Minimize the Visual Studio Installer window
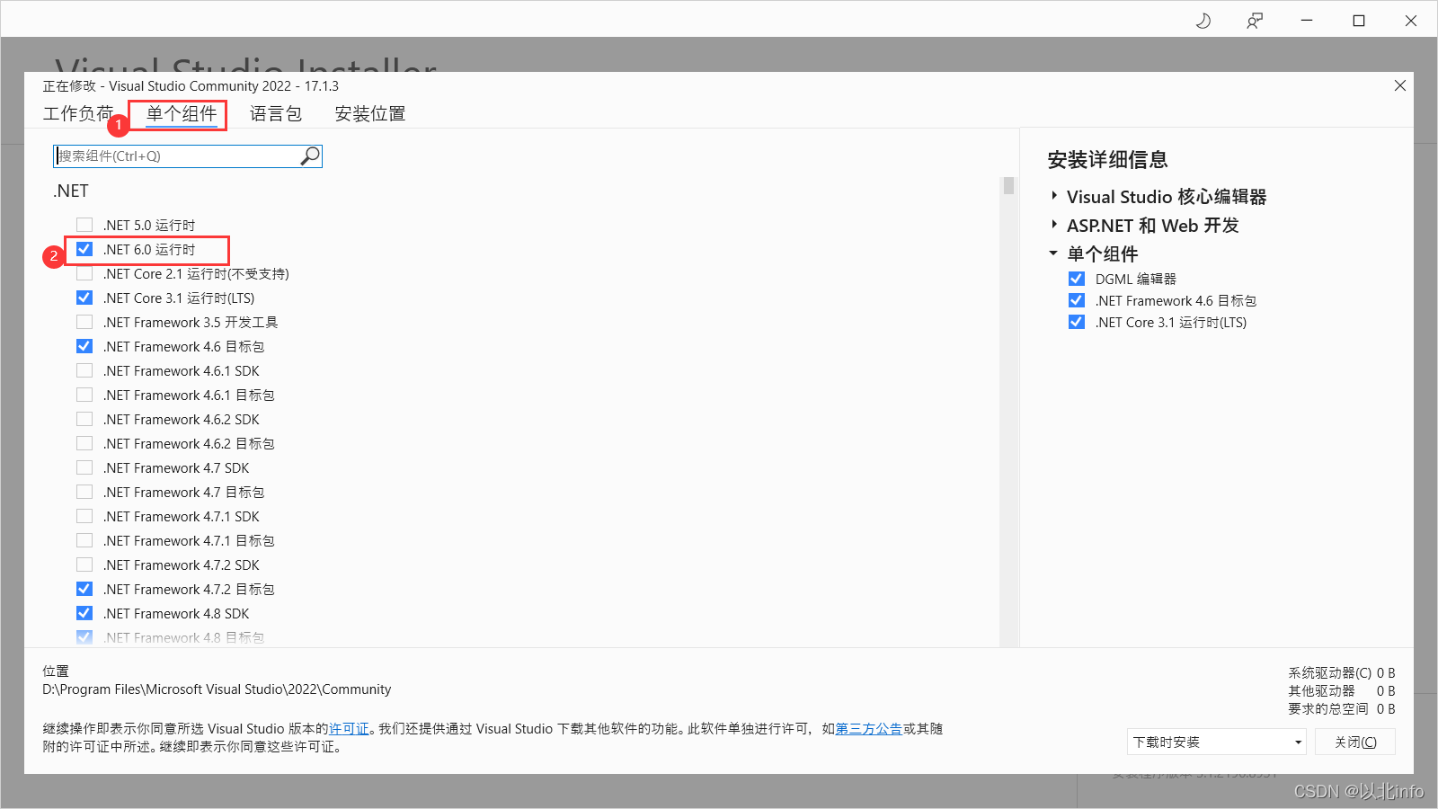Screen dimensions: 1438x809 pos(1307,21)
